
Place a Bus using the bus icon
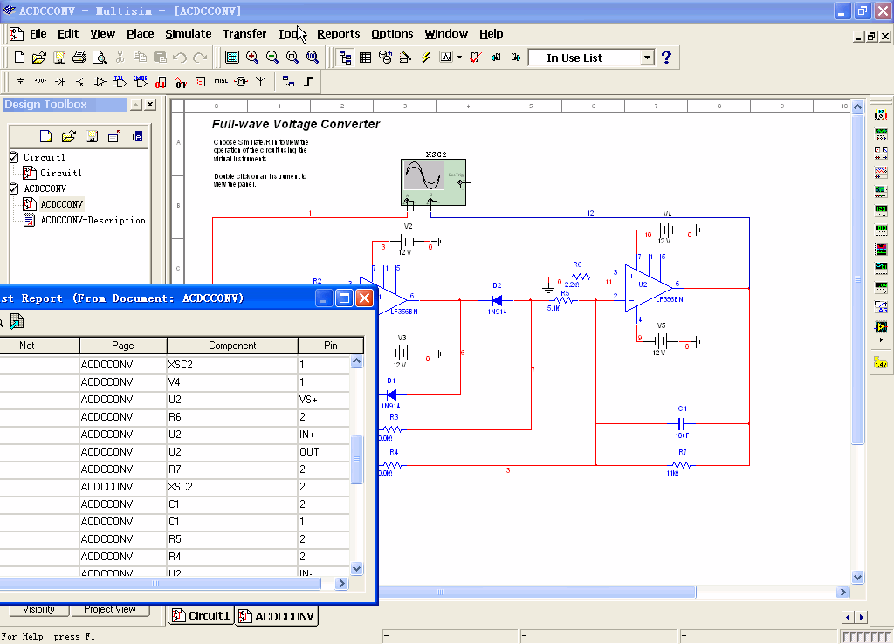[x=308, y=81]
